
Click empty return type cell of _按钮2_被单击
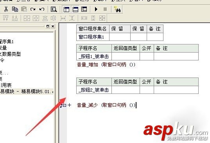coord(126,90)
